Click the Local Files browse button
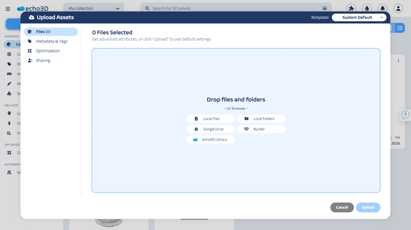 211,119
